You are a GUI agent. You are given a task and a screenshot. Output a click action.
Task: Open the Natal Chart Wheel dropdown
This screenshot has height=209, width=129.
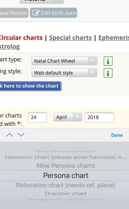click(64, 61)
